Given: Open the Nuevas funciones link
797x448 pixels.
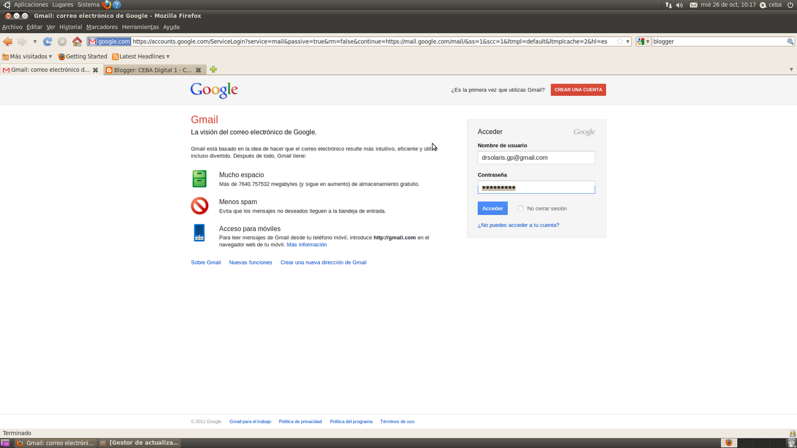Looking at the screenshot, I should click(251, 262).
